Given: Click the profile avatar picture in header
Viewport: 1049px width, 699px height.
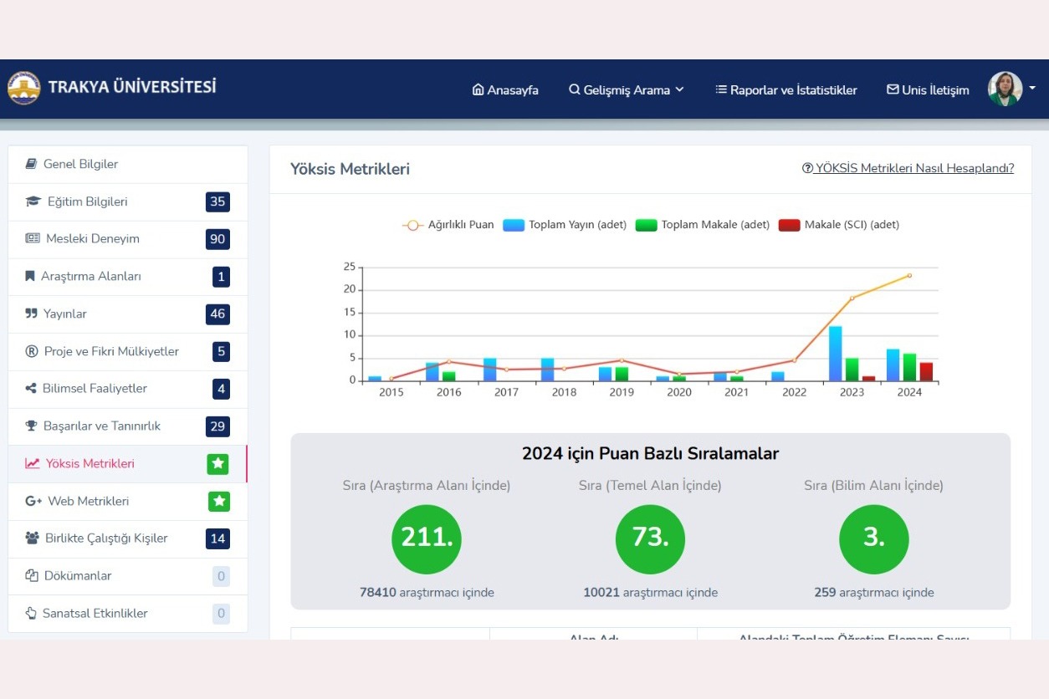Looking at the screenshot, I should [1005, 89].
